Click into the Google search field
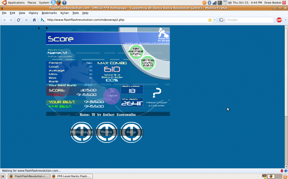Screen dimensions: 288x179 250,20
